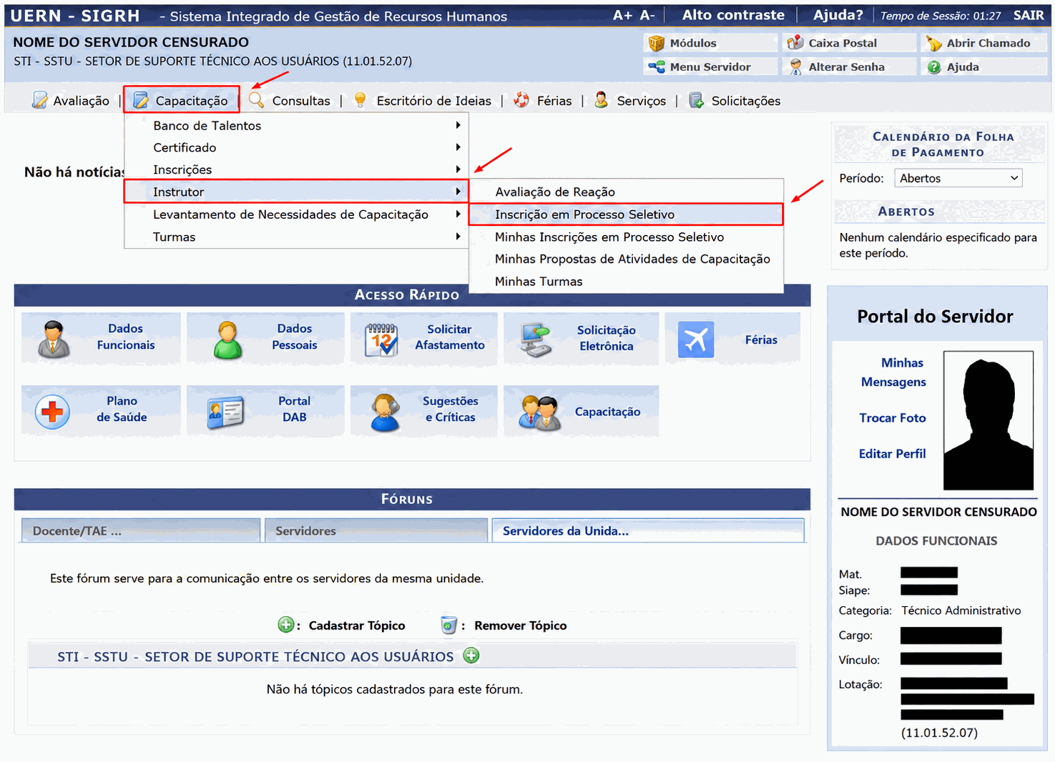Open Minhas Inscrições em Processo Seletivo
Viewport: 1055px width, 762px height.
pos(626,237)
